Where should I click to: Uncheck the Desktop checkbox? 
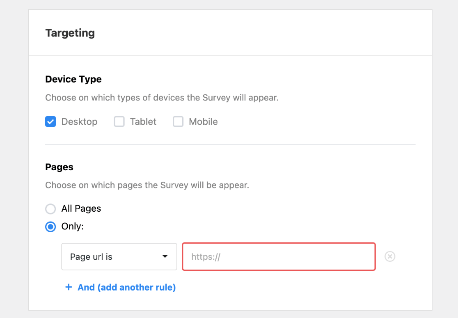click(x=50, y=122)
